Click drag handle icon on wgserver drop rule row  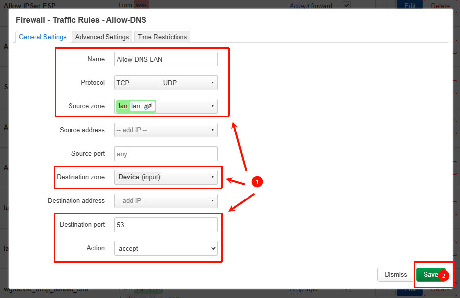[386, 291]
